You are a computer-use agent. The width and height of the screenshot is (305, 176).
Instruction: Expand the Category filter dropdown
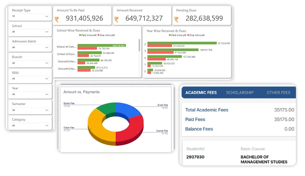coord(30,126)
